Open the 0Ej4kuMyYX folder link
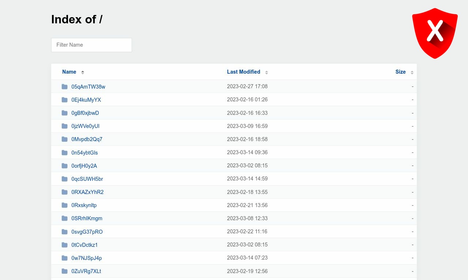468x280 pixels. (86, 100)
